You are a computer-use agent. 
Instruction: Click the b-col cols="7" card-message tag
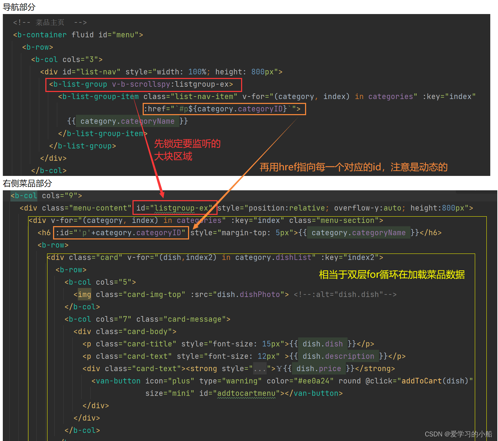[147, 319]
